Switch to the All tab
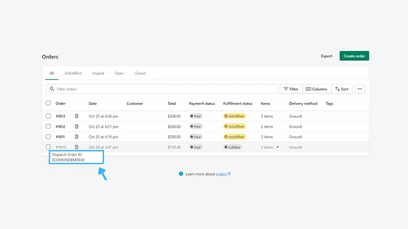Image resolution: width=408 pixels, height=229 pixels. click(52, 73)
